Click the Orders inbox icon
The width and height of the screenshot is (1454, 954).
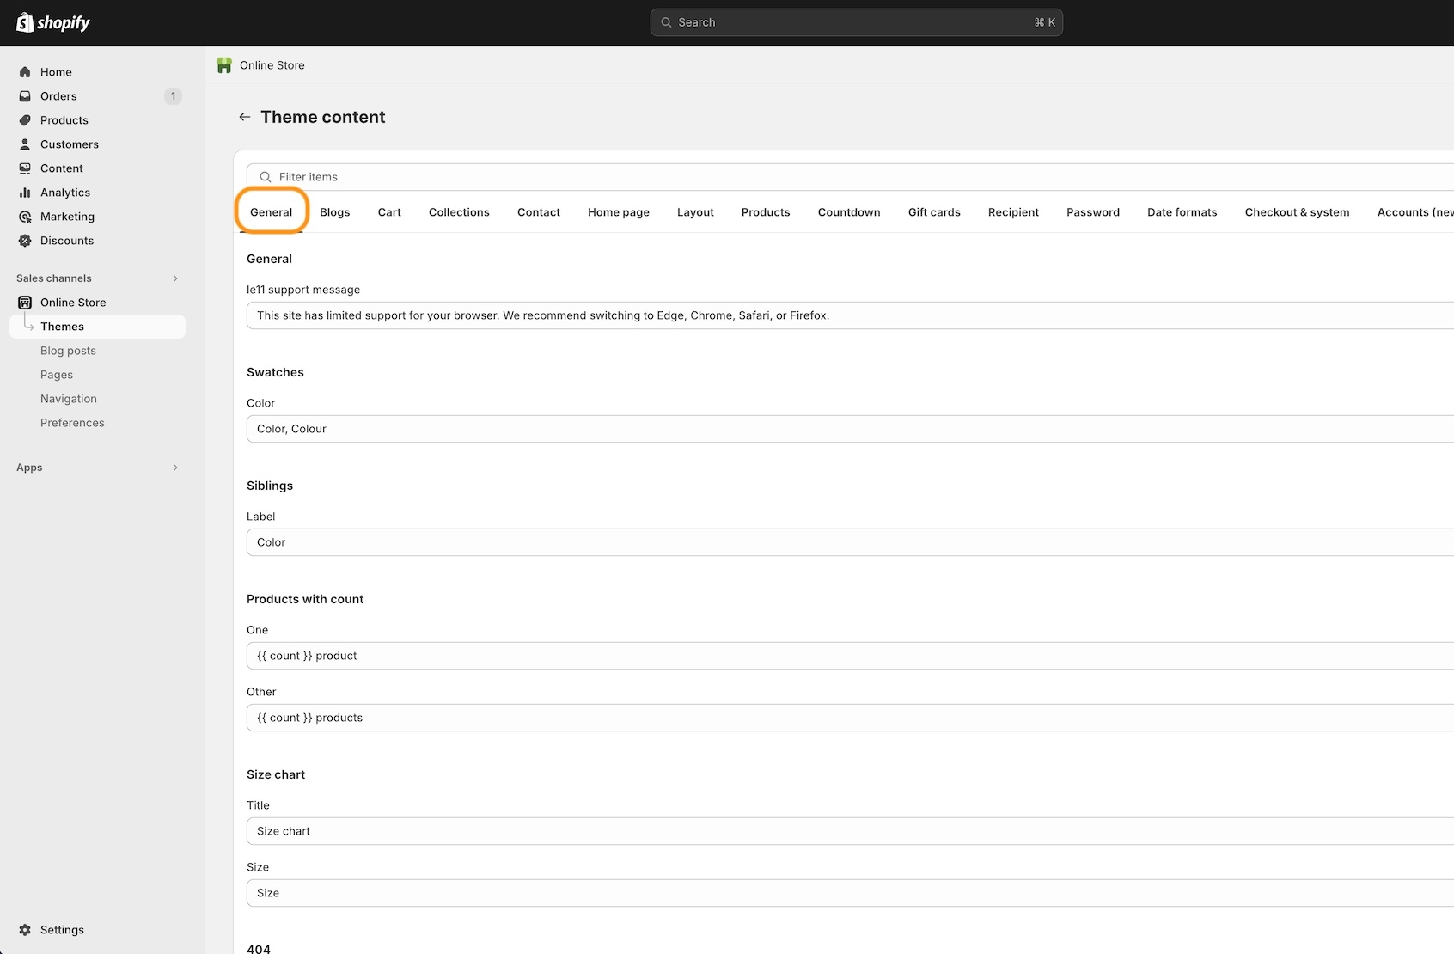[25, 96]
